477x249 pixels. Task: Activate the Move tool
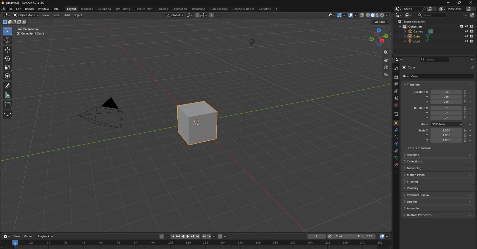coord(7,50)
